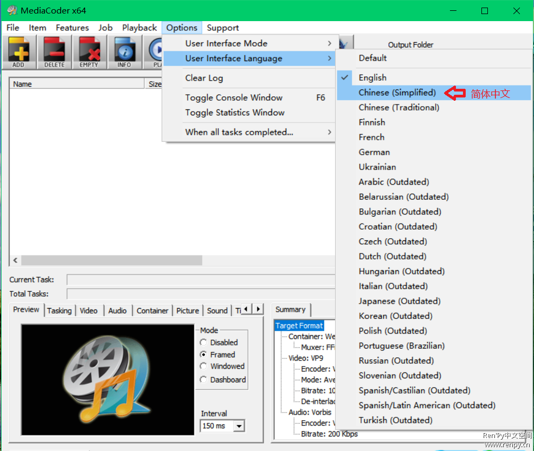
Task: Switch to the Sound tab
Action: coord(217,311)
